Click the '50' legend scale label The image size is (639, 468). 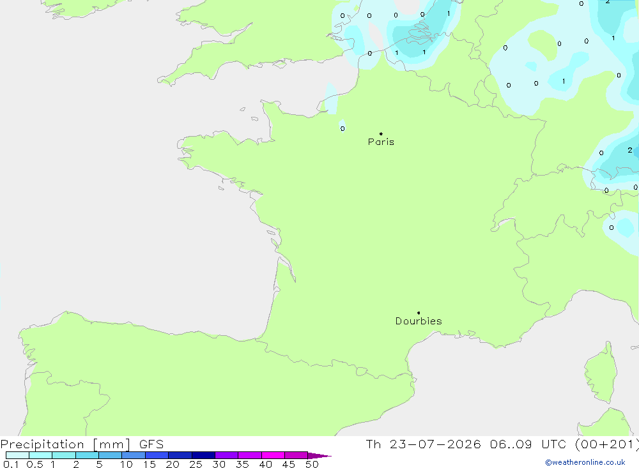pyautogui.click(x=312, y=464)
